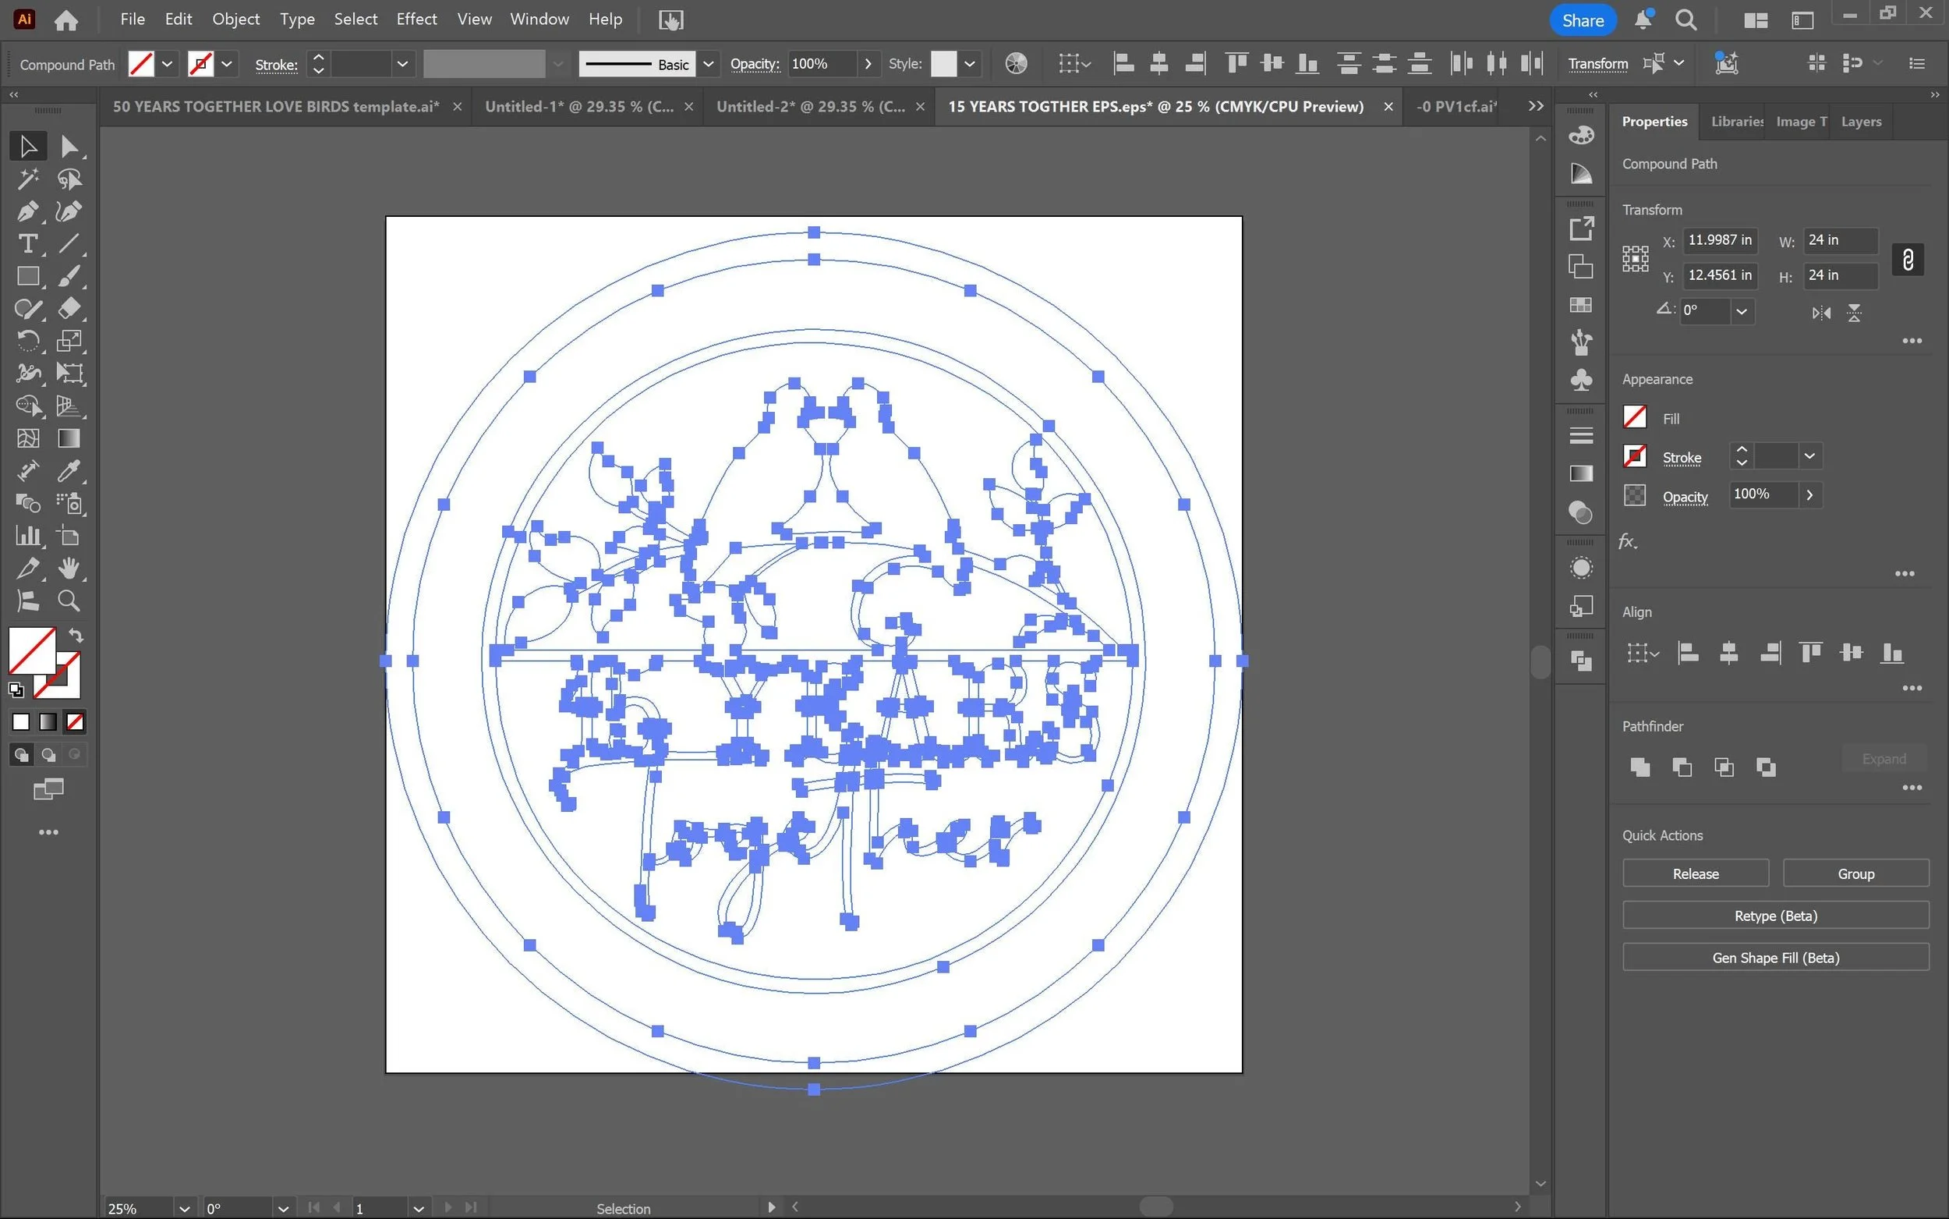Select the Artboard tool
The width and height of the screenshot is (1949, 1219).
point(69,536)
